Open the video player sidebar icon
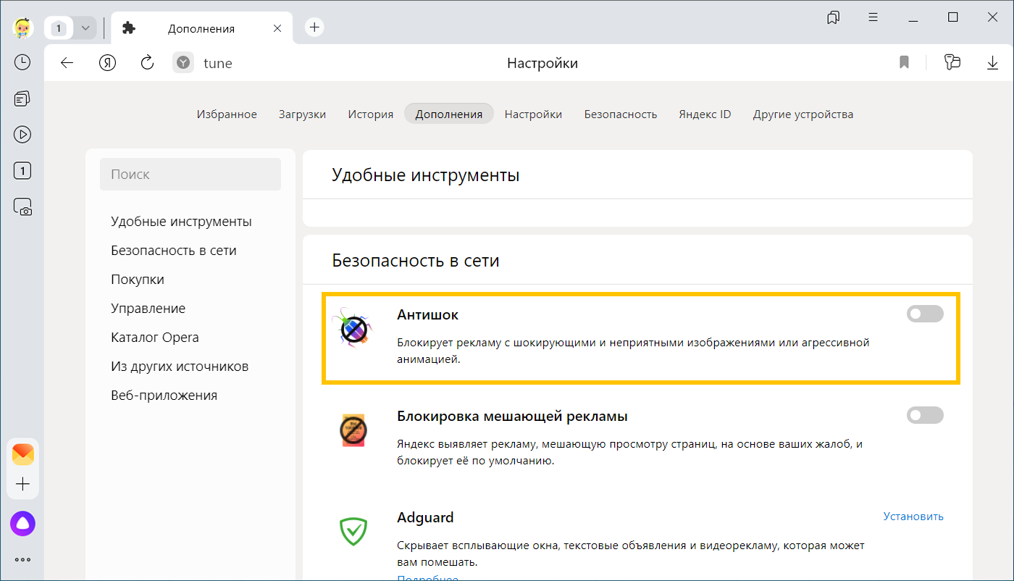The height and width of the screenshot is (581, 1014). click(x=22, y=134)
